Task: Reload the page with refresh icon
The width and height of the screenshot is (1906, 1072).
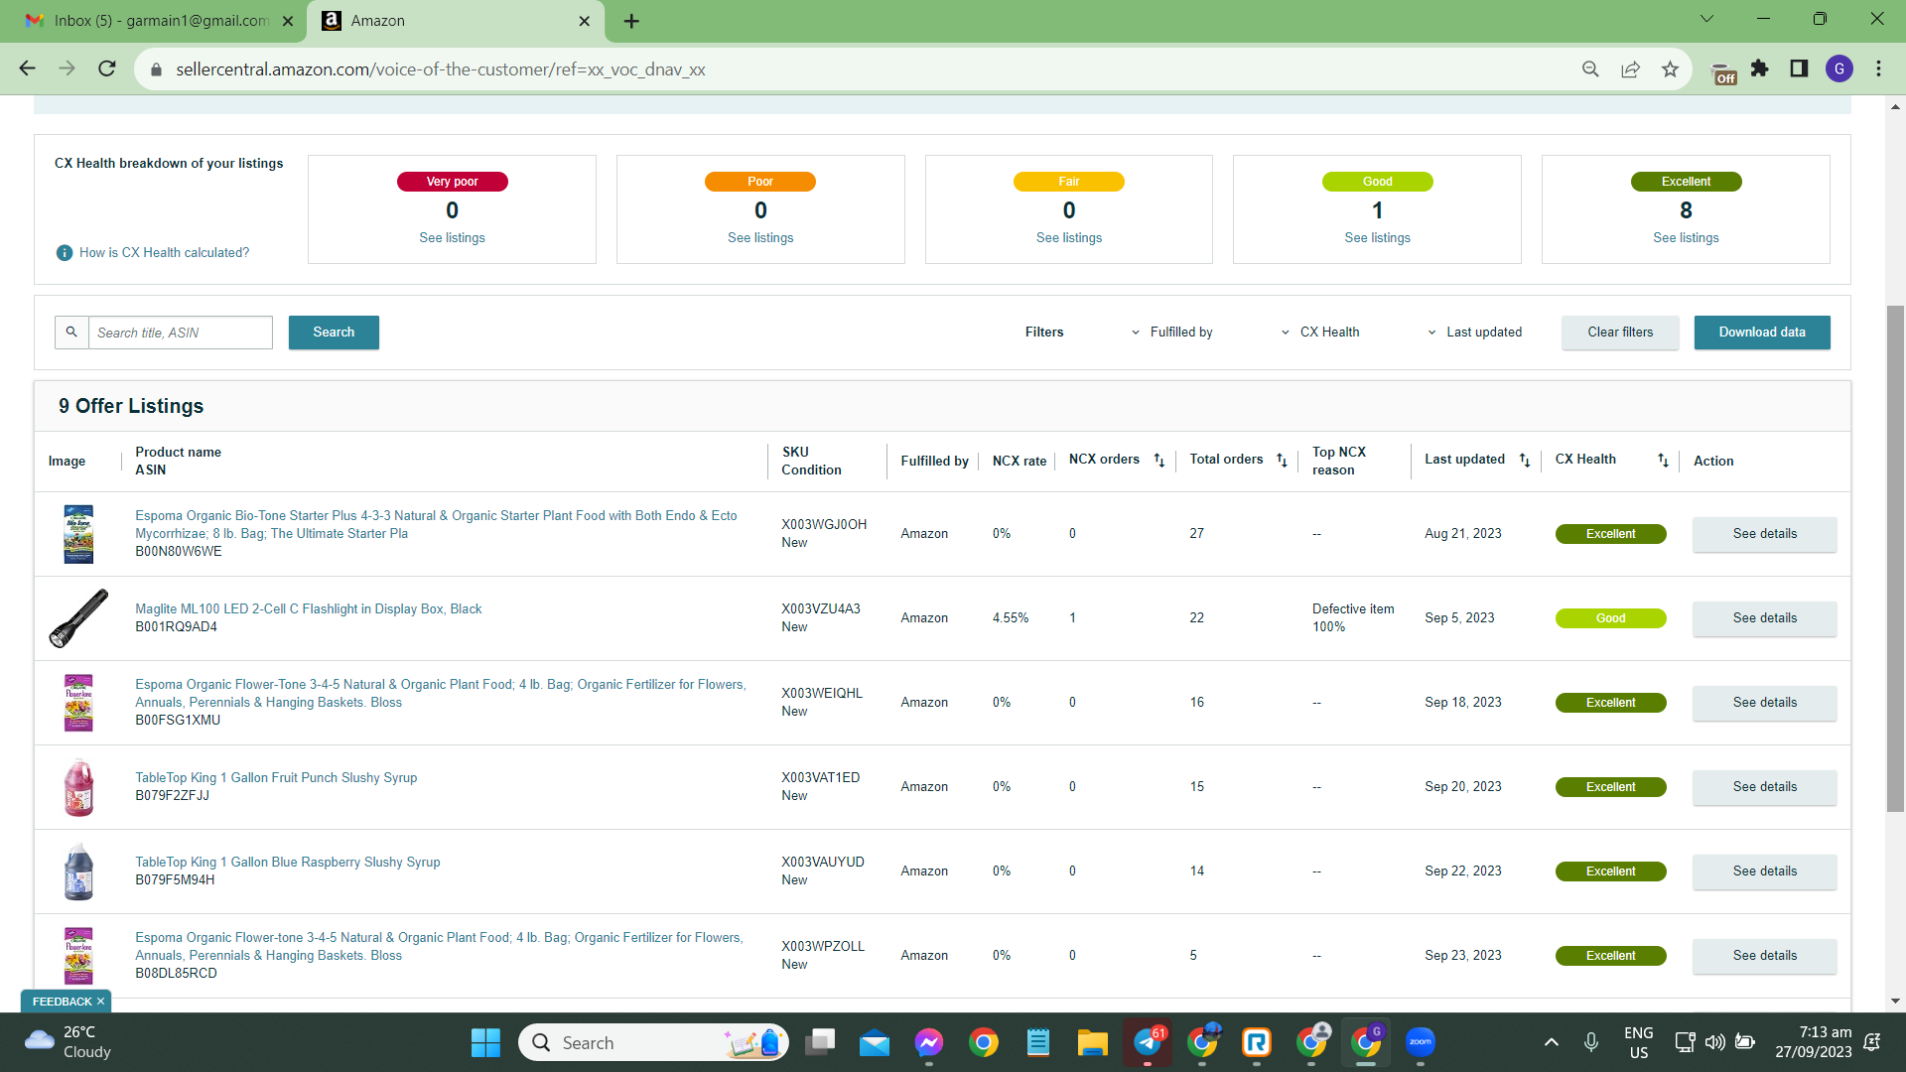Action: tap(107, 68)
